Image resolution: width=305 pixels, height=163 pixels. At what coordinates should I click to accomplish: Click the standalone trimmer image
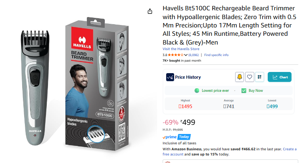pyautogui.click(x=35, y=88)
